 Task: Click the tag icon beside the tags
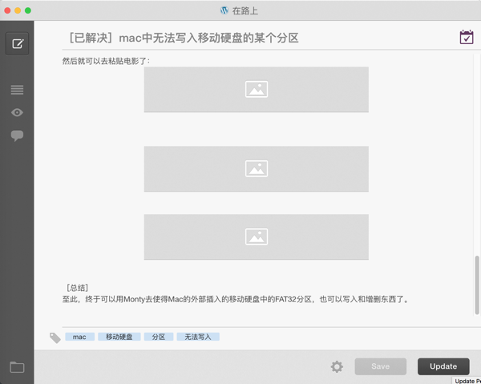pyautogui.click(x=55, y=338)
